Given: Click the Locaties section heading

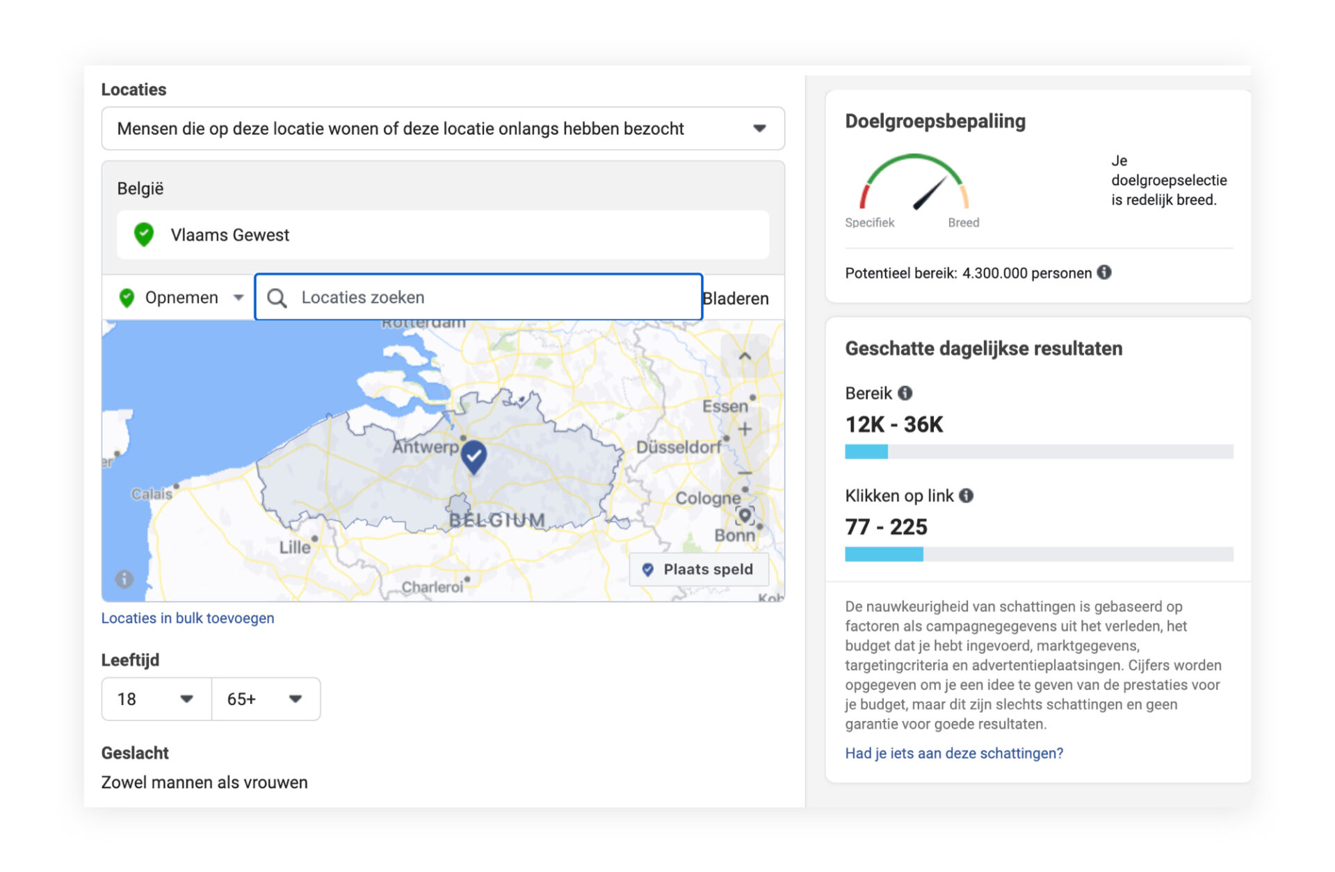Looking at the screenshot, I should (133, 90).
